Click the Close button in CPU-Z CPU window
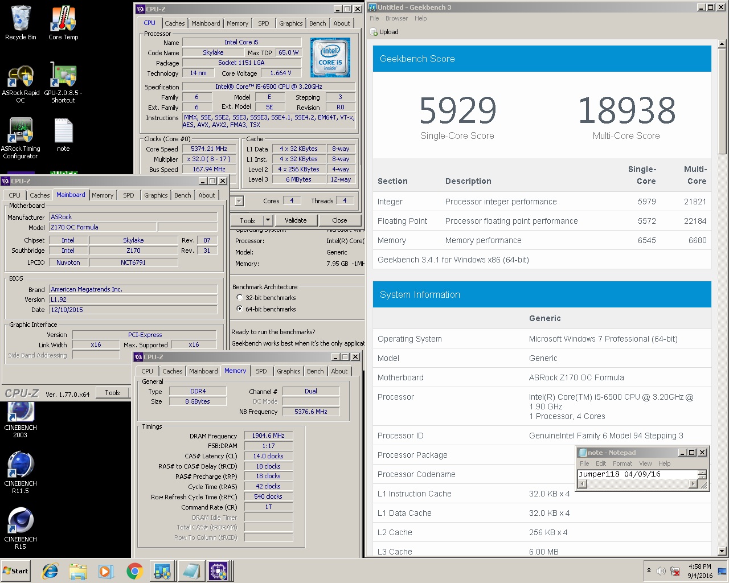 [339, 220]
